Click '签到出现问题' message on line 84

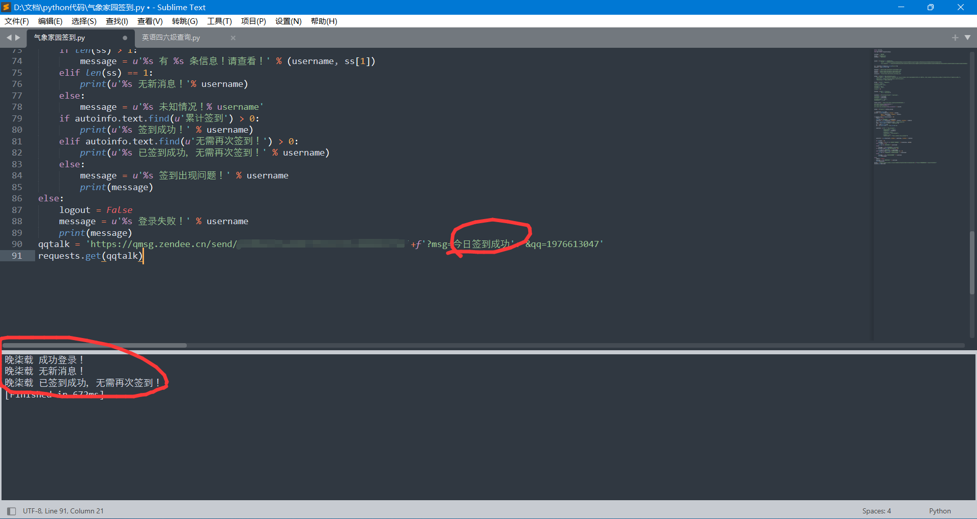click(x=184, y=175)
